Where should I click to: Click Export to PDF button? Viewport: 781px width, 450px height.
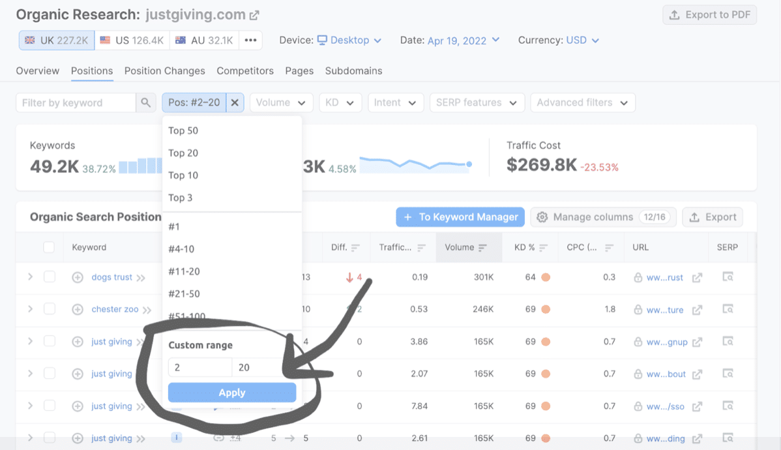tap(710, 15)
